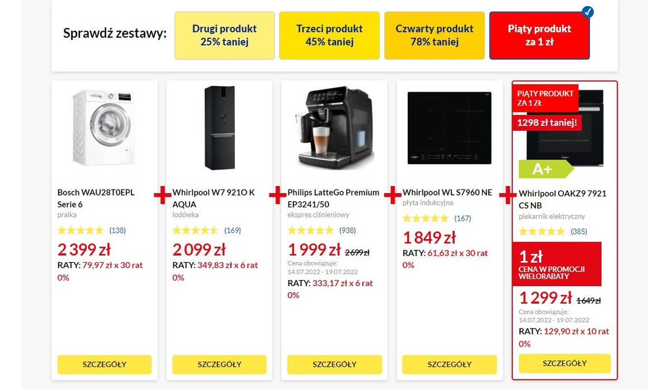Click SZCZEGÓŁY button for Philips espresso machine

pyautogui.click(x=334, y=364)
